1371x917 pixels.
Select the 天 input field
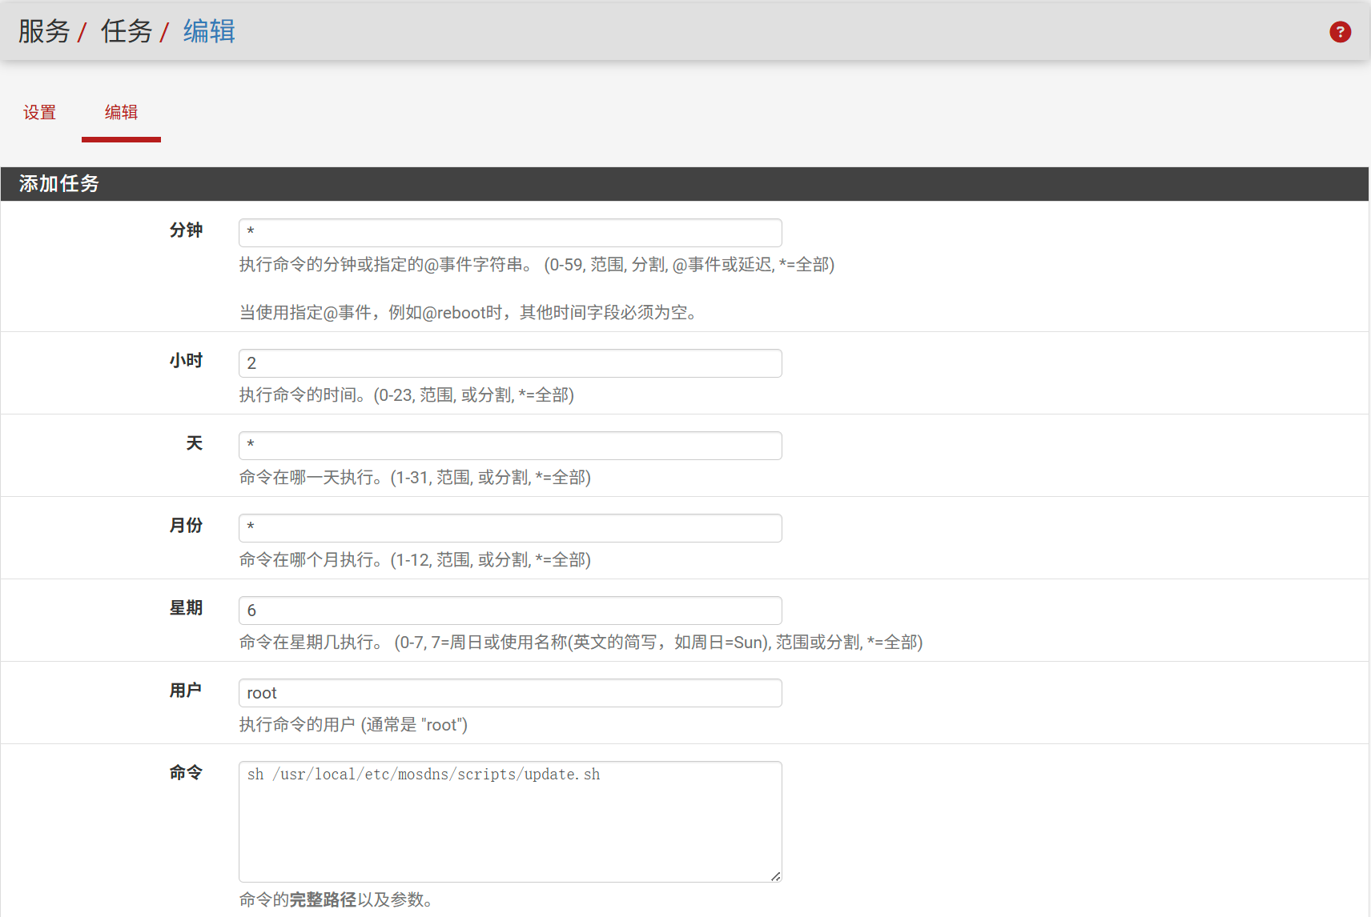click(510, 446)
